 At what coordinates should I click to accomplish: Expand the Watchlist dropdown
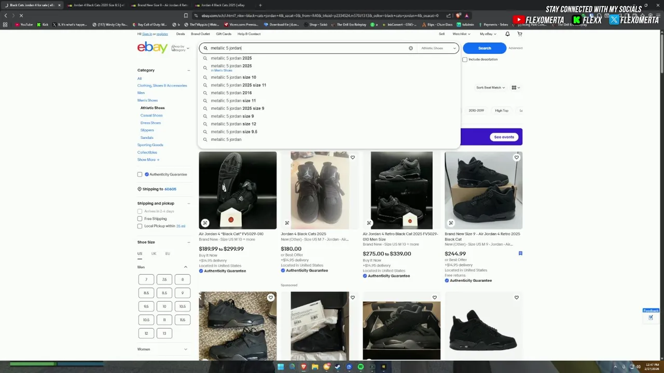tap(461, 34)
